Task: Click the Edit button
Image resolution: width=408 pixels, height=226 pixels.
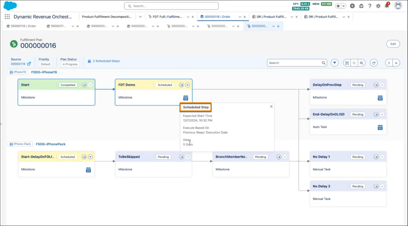Action: 393,44
